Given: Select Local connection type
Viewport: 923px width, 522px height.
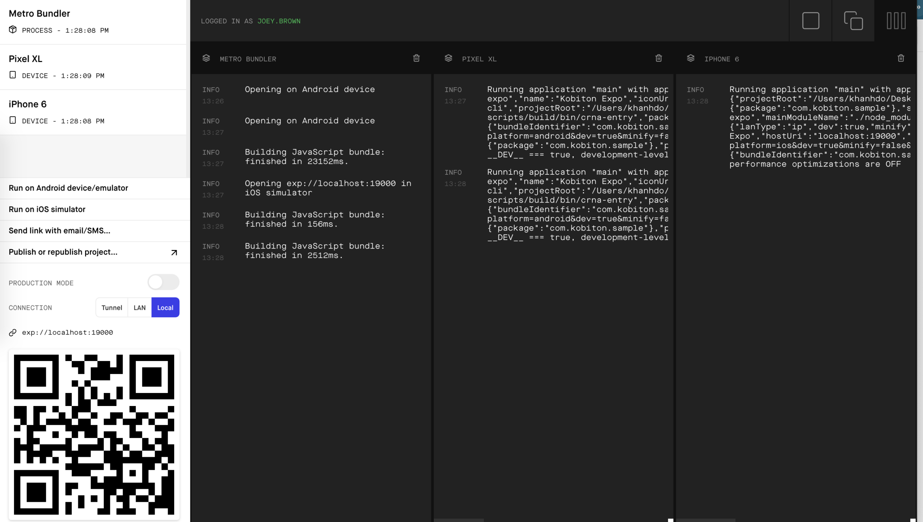Looking at the screenshot, I should pyautogui.click(x=165, y=308).
